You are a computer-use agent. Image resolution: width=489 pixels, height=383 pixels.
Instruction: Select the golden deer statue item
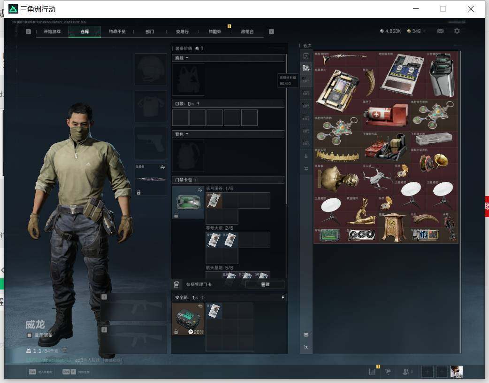click(x=362, y=211)
